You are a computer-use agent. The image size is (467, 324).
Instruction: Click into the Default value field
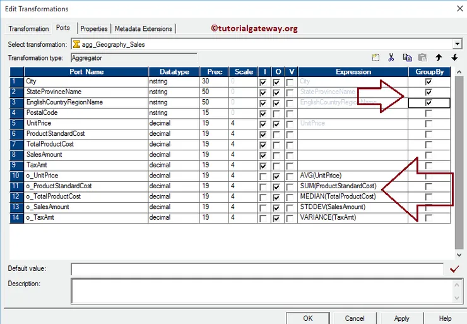click(257, 270)
